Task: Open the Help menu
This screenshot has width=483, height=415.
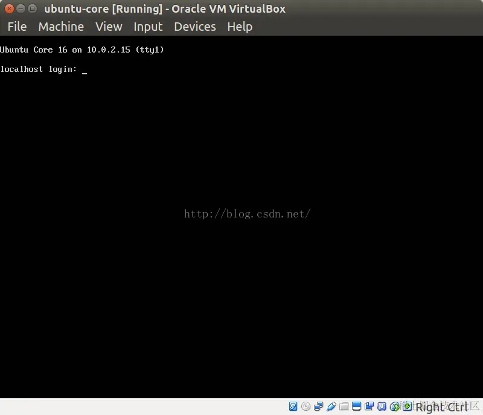Action: (240, 27)
